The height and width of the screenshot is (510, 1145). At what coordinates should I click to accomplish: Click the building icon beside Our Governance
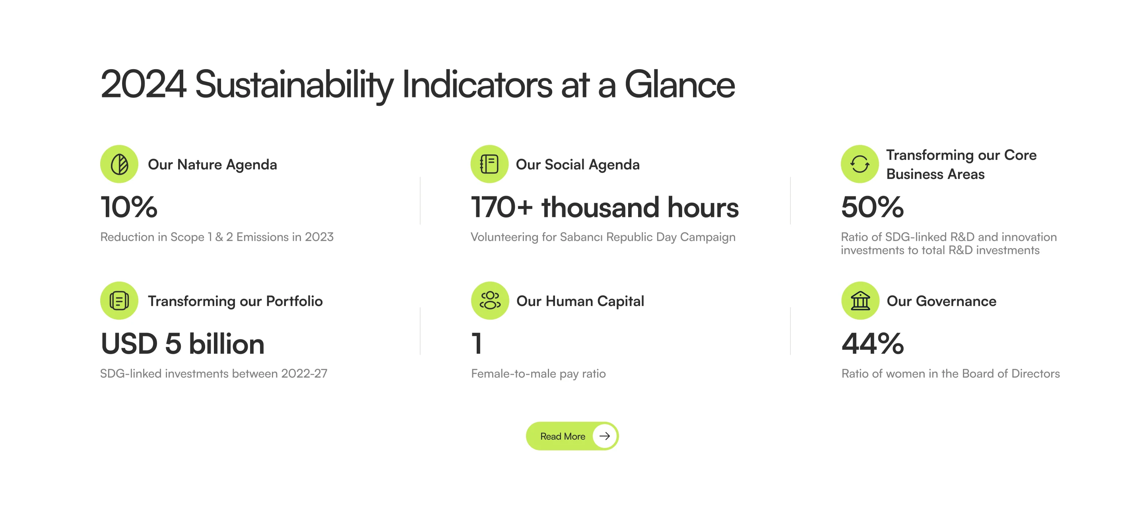(x=860, y=301)
